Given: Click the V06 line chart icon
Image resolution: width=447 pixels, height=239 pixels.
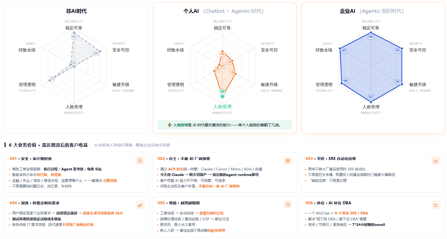Looking at the screenshot, I should pyautogui.click(x=436, y=205).
